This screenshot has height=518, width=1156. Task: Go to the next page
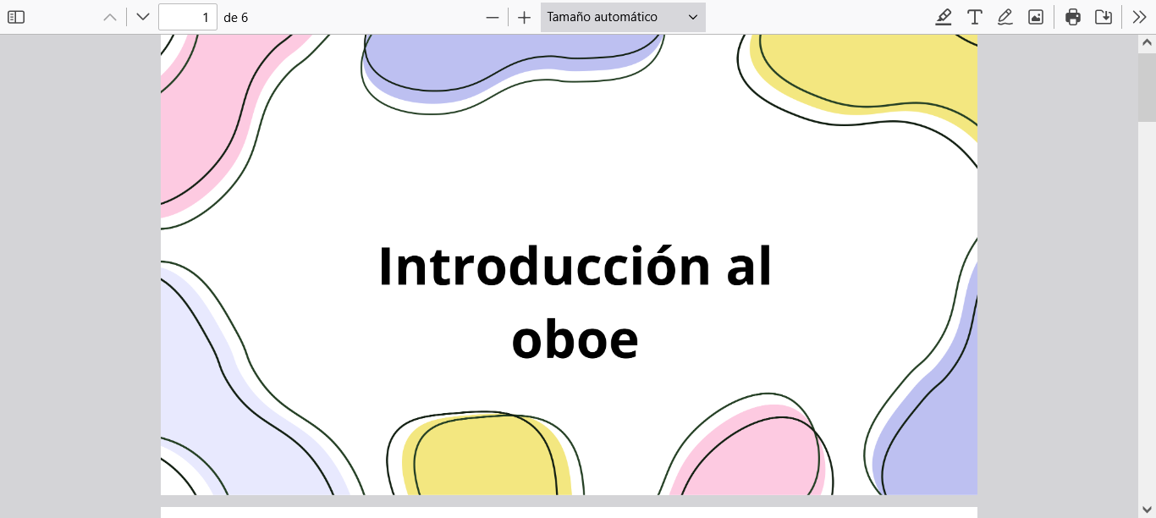143,17
